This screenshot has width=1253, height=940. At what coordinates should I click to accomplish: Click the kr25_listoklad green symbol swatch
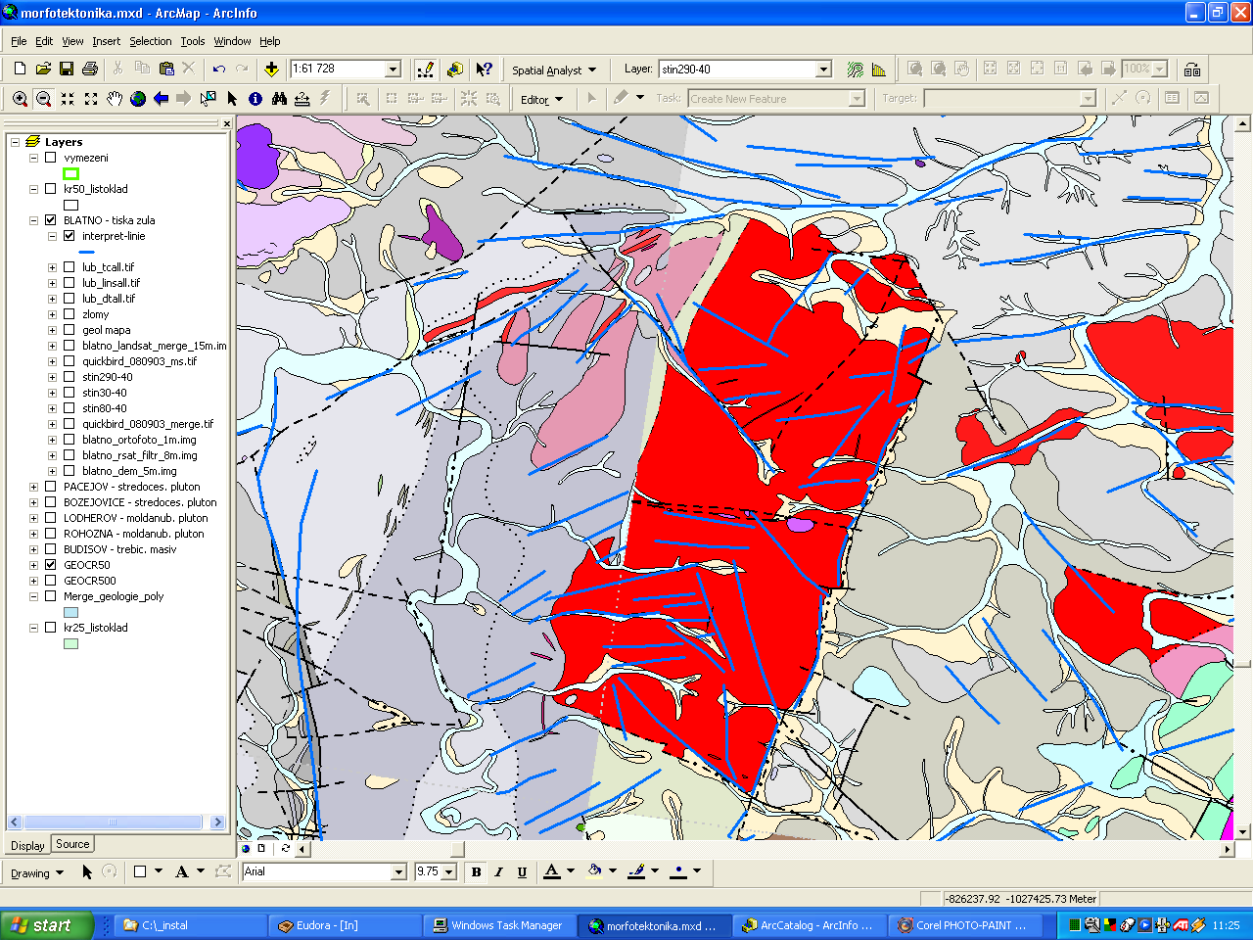coord(70,643)
